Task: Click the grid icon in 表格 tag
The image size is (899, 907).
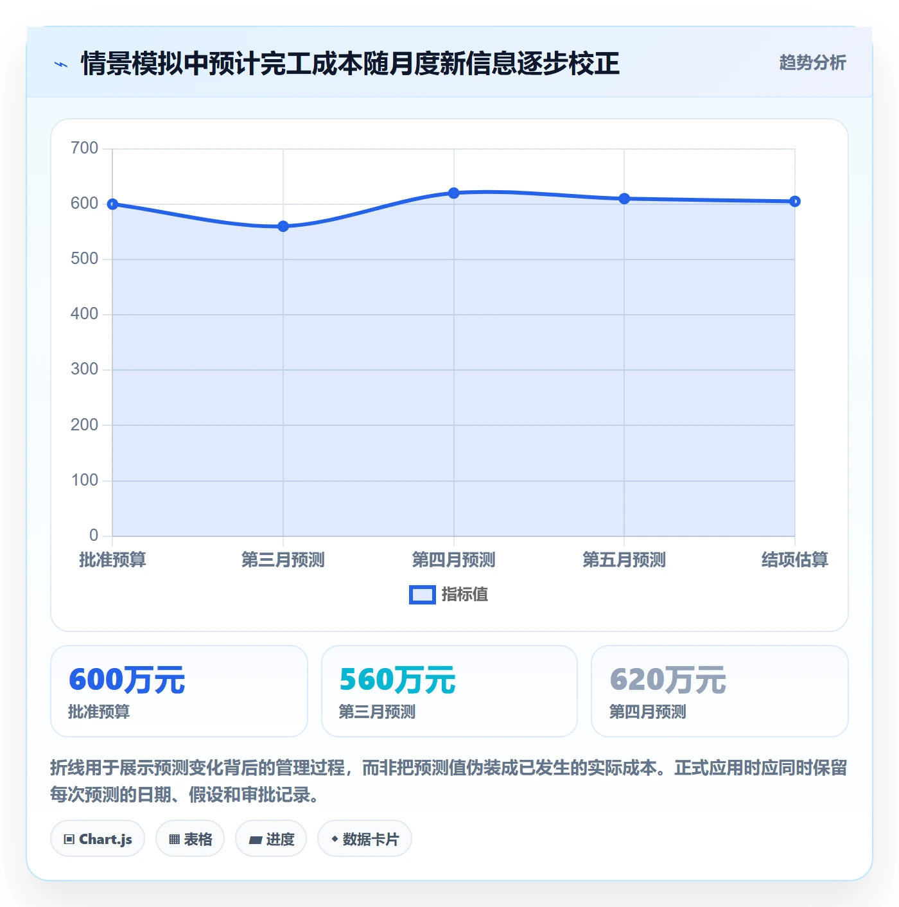Action: pyautogui.click(x=174, y=840)
